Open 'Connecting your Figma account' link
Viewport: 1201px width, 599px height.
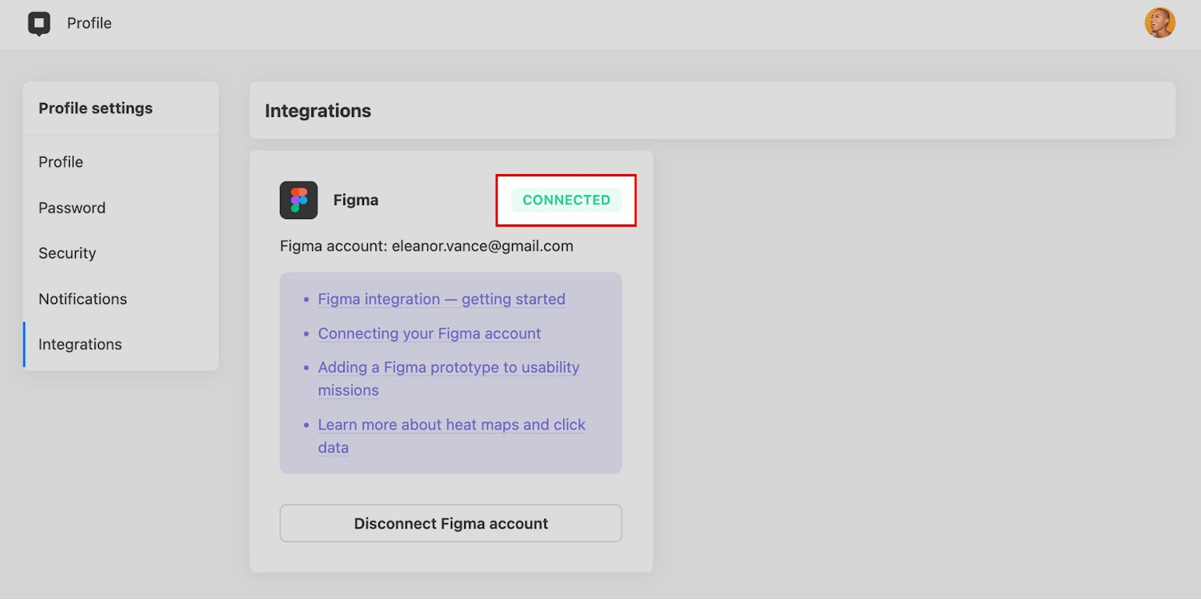pyautogui.click(x=429, y=333)
